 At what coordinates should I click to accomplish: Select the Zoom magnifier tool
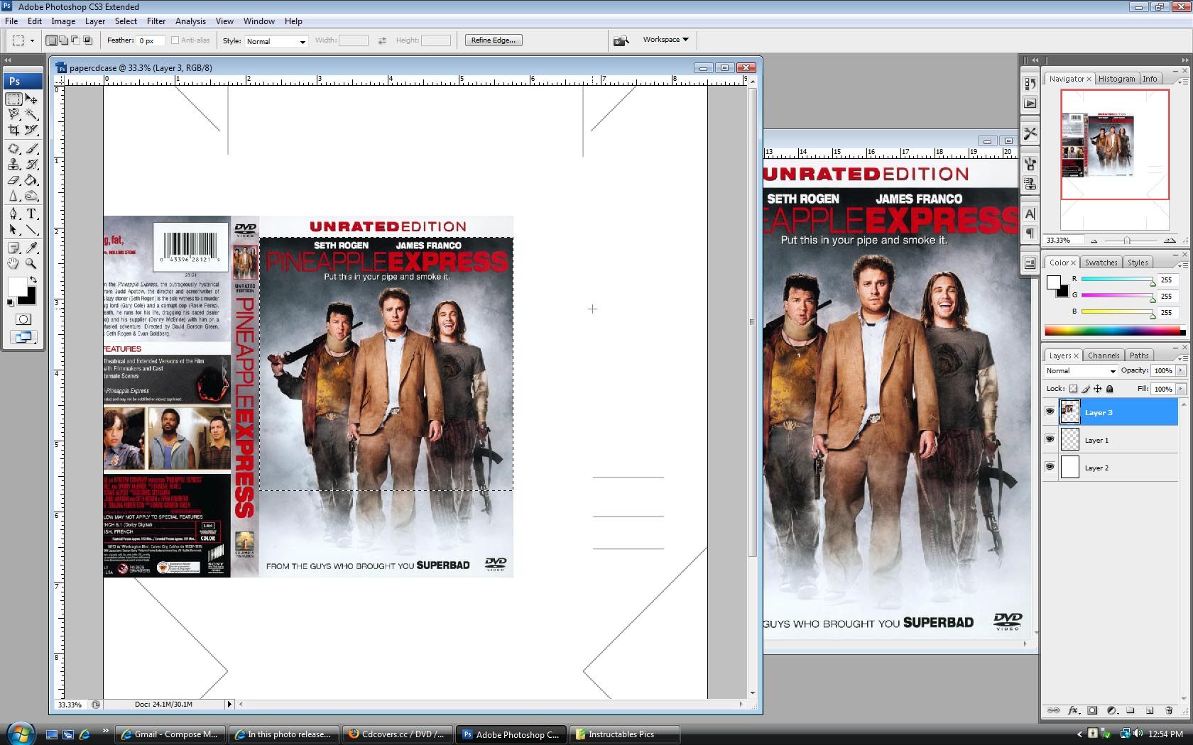click(31, 263)
